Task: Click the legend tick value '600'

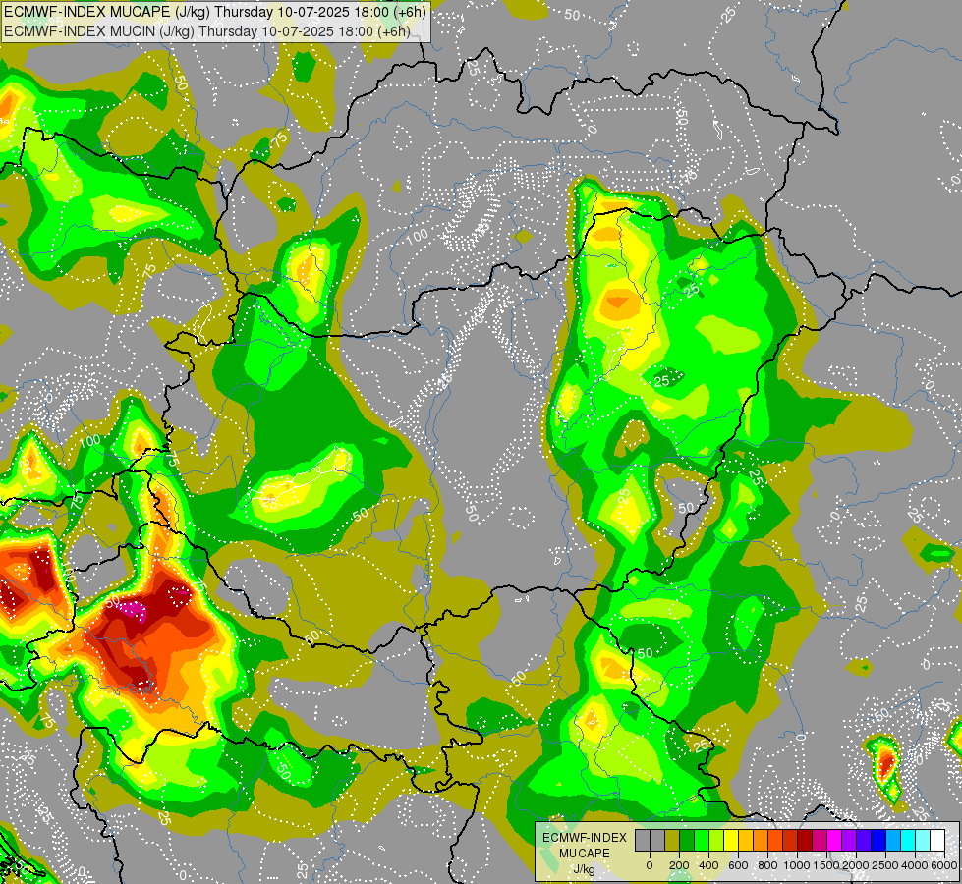Action: pyautogui.click(x=738, y=865)
